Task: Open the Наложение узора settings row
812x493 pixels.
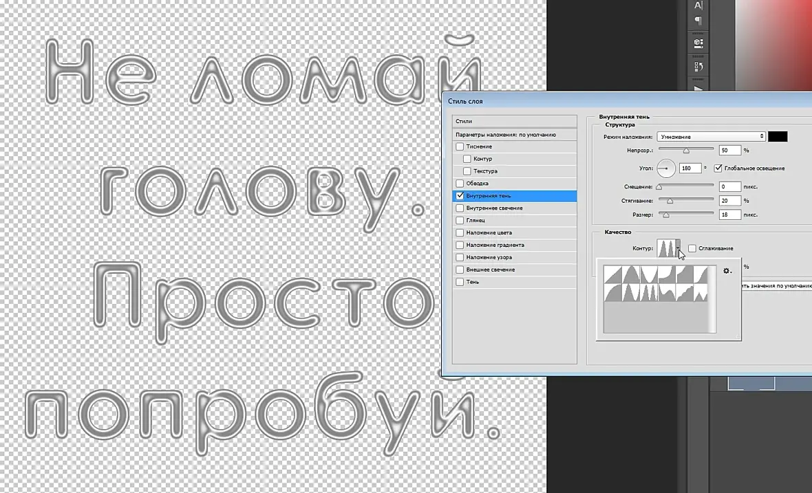Action: click(514, 257)
